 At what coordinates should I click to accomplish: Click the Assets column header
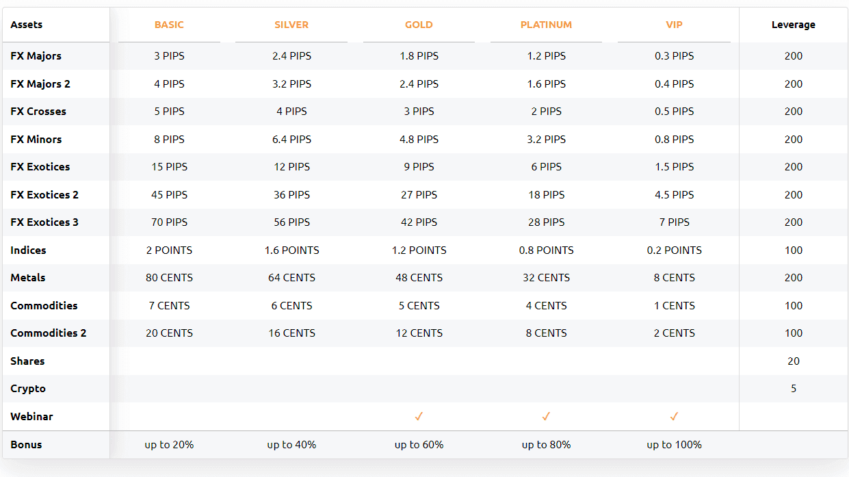click(27, 25)
